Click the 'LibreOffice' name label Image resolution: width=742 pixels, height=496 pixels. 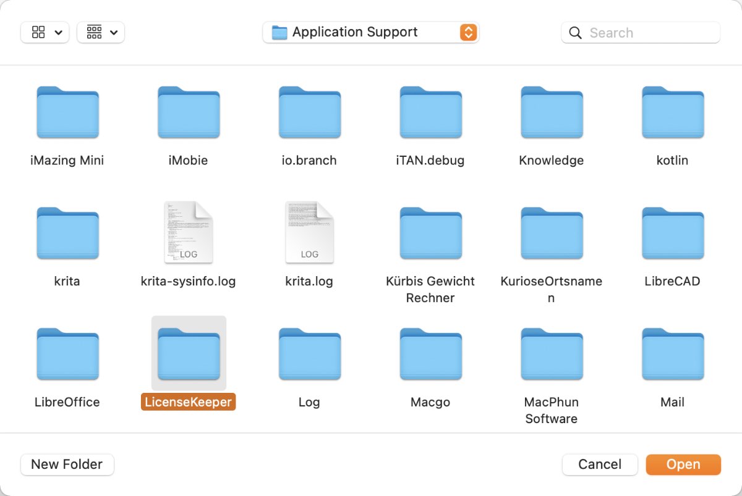pos(67,402)
